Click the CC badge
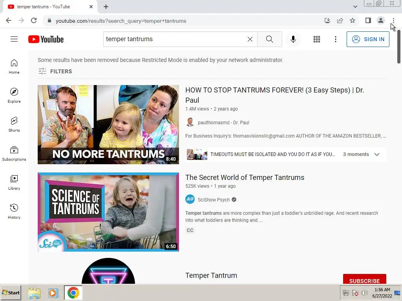This screenshot has width=402, height=301. [x=190, y=230]
